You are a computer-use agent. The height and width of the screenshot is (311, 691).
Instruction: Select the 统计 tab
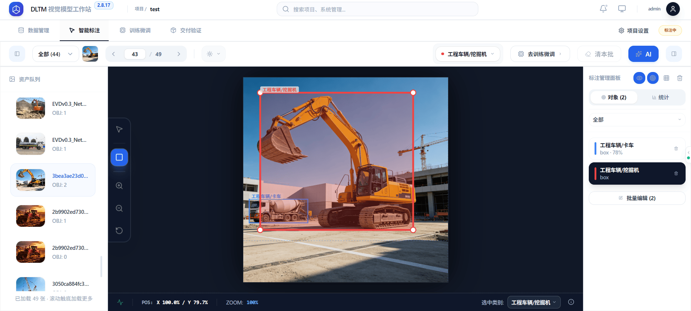tap(661, 97)
